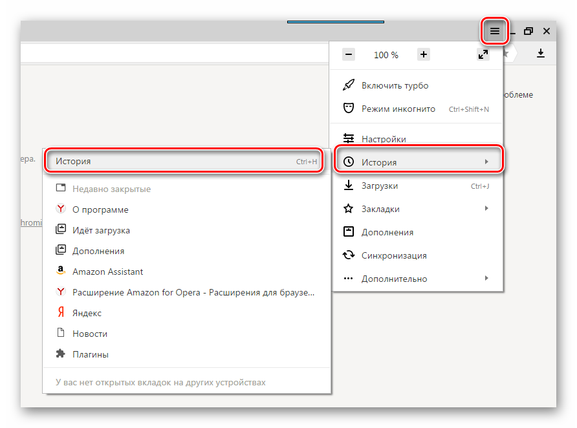Open Загрузки downloads menu item
This screenshot has height=428, width=577.
pos(380,186)
